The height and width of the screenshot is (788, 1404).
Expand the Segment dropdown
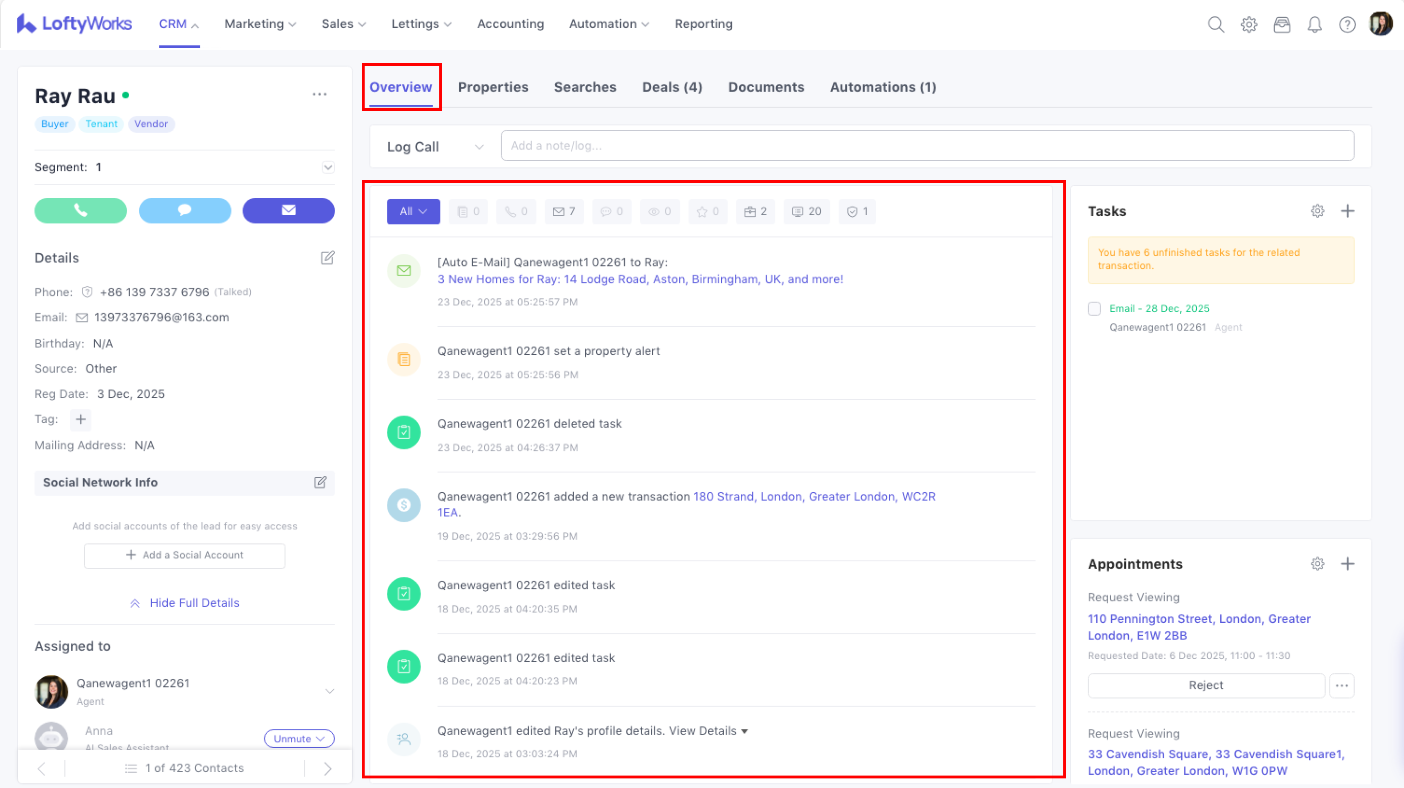(x=328, y=168)
